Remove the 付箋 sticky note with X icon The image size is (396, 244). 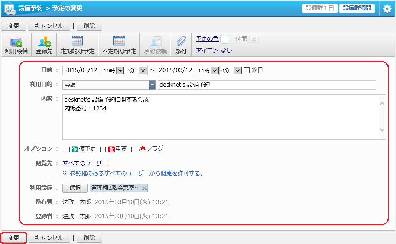(254, 40)
